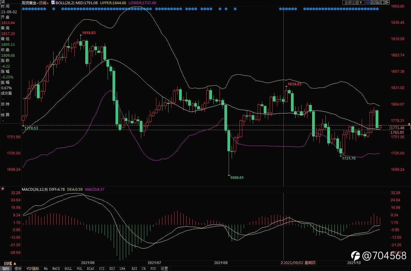The image size is (411, 271).
Task: Select the BOLL indicator button
Action: 68,269
